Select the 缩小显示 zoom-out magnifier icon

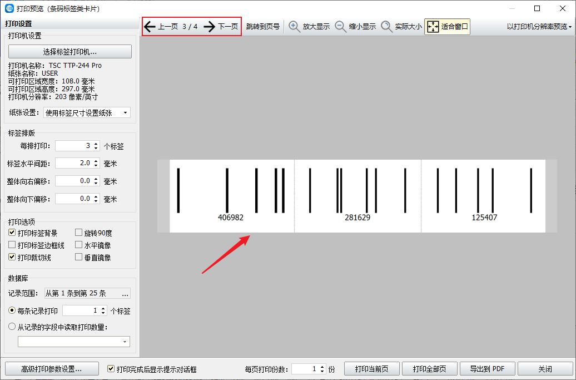click(x=340, y=26)
